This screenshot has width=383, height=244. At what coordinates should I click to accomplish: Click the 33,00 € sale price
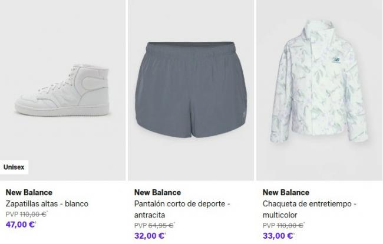(x=278, y=236)
